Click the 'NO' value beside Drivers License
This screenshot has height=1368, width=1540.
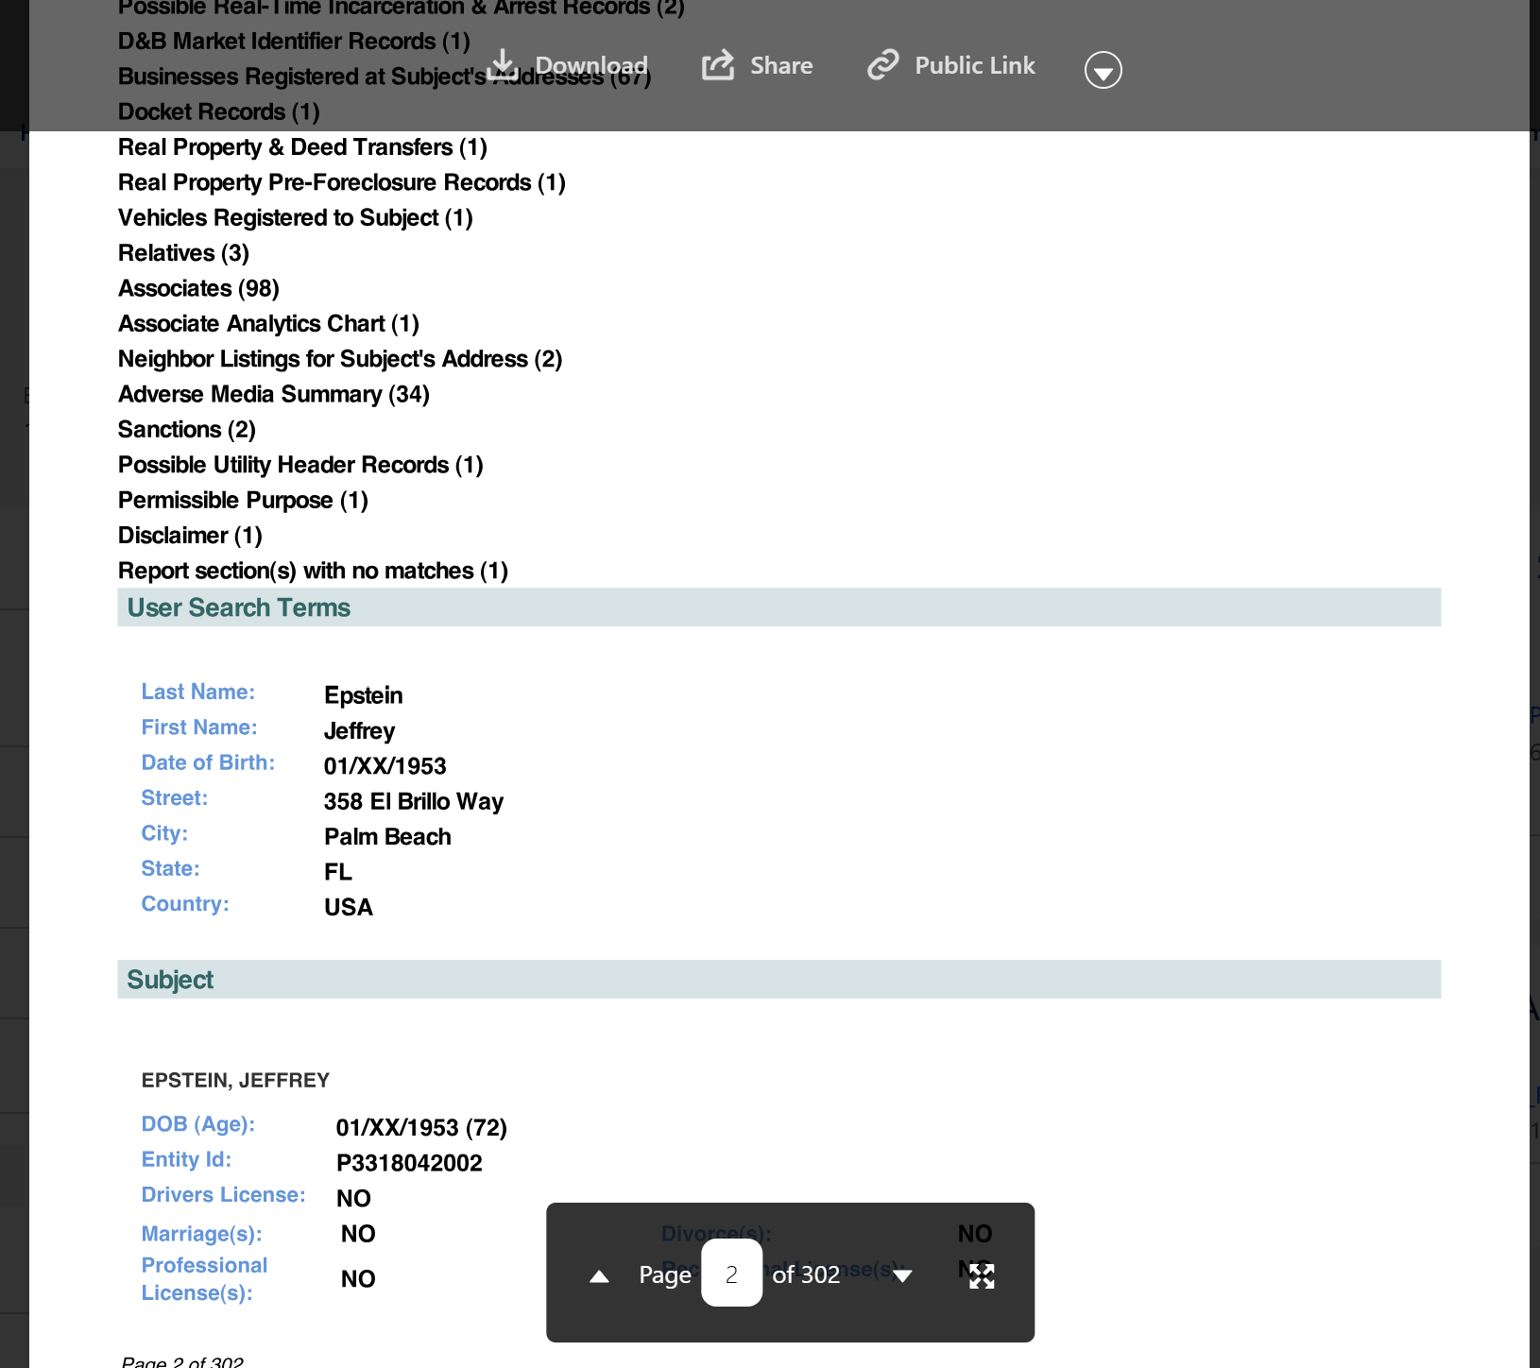[353, 1198]
